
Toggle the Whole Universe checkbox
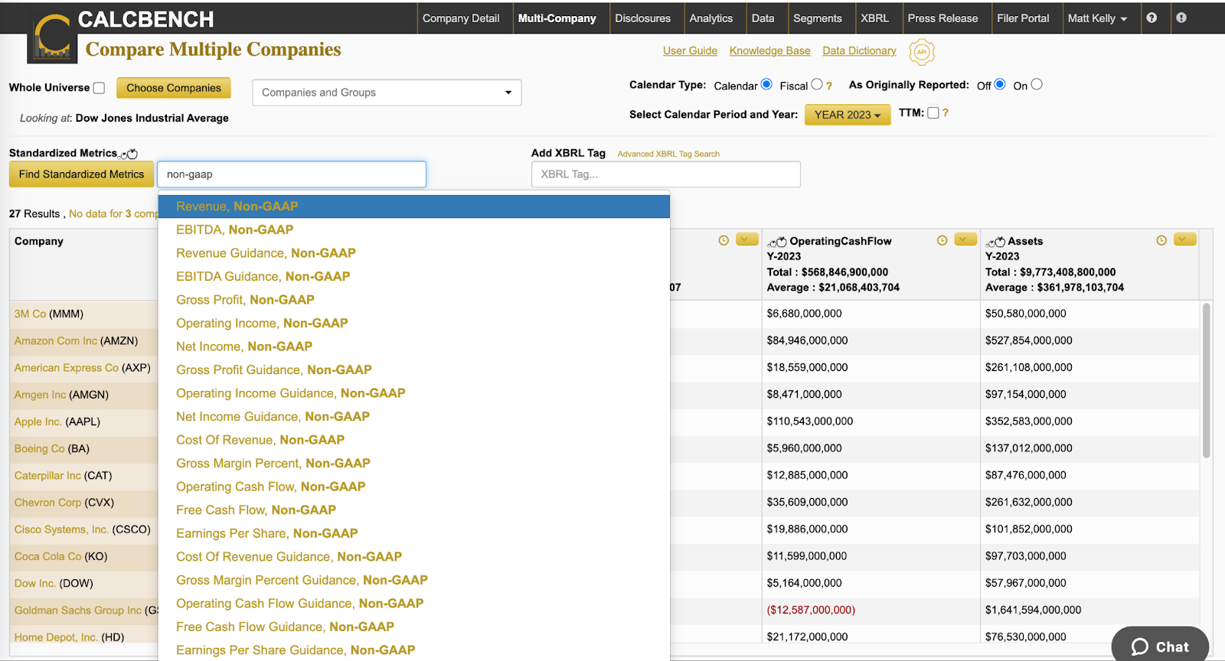(99, 88)
